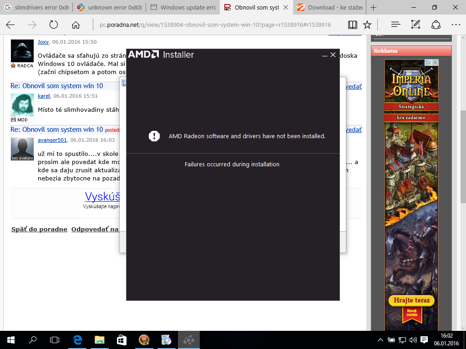The image size is (466, 349).
Task: Close the AMD Installer window
Action: click(333, 55)
